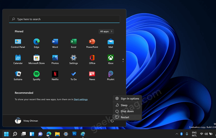Open Control Panel from pinned apps
Screen dimensions: 216x138
point(18,44)
